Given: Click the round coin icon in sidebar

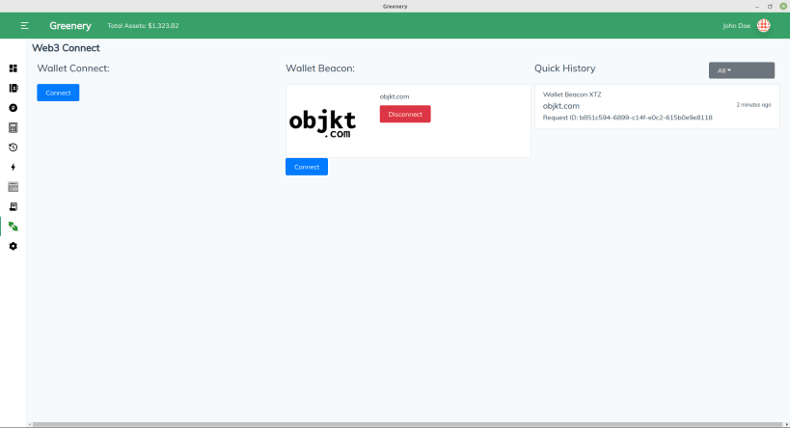Looking at the screenshot, I should pos(14,108).
